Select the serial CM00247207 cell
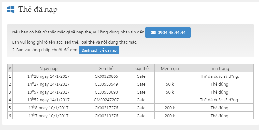Image resolution: width=259 pixels, height=130 pixels. point(106,100)
